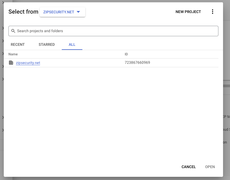The height and width of the screenshot is (180, 230).
Task: Click the NEW PROJECT button
Action: 188,12
